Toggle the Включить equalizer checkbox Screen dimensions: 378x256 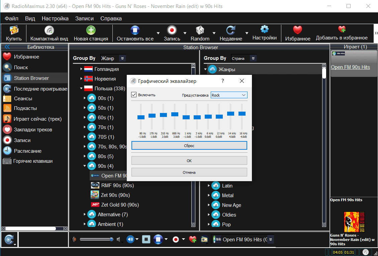[x=134, y=95]
